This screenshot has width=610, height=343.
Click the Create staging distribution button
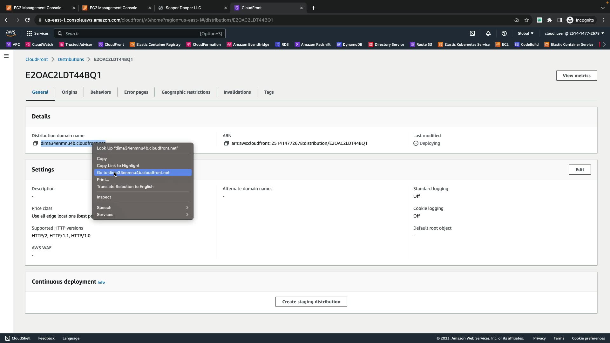pos(311,302)
